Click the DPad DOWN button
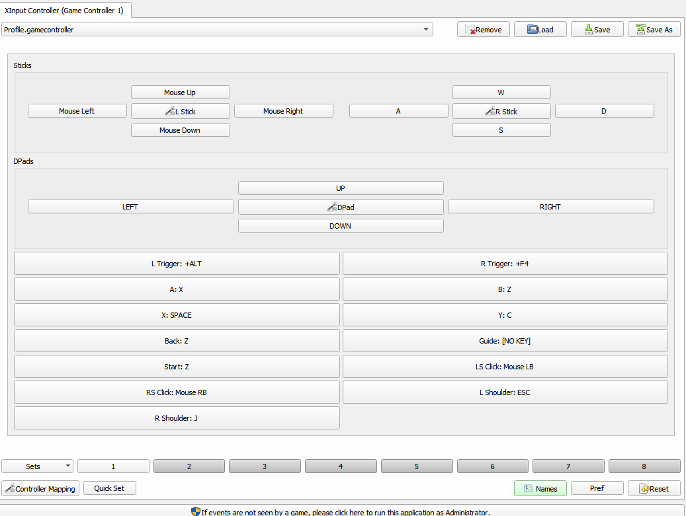 (341, 225)
